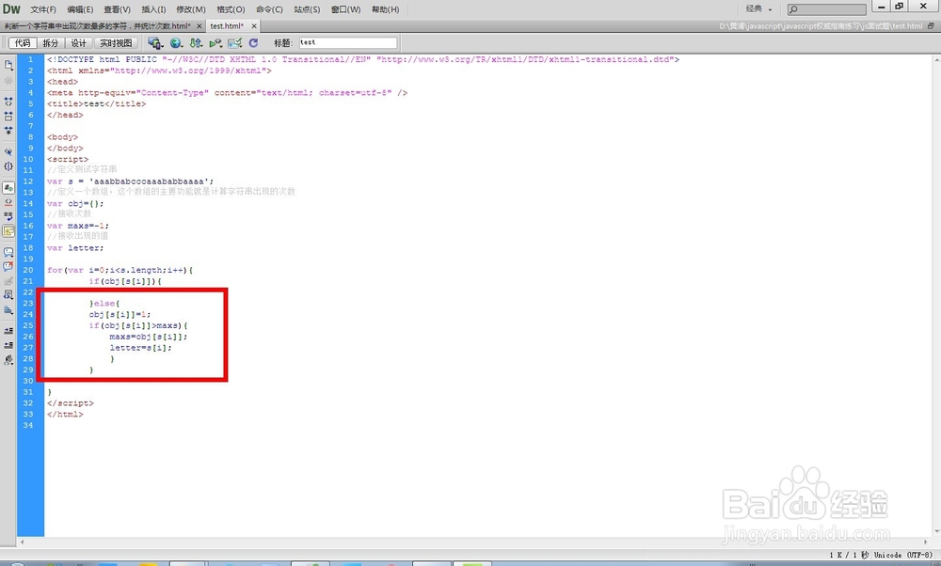
Task: Restore down the document window via path bar icon
Action: point(931,26)
